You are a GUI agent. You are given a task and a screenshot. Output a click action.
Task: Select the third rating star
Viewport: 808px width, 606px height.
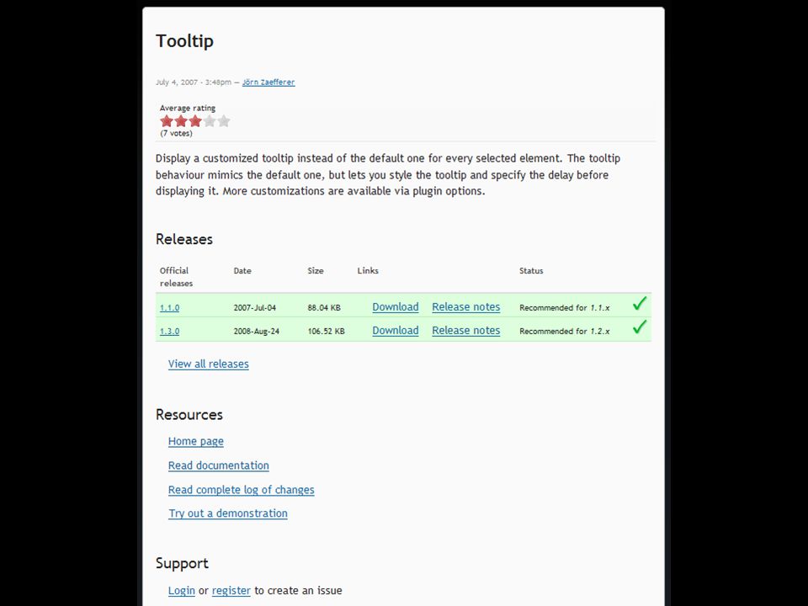pyautogui.click(x=195, y=121)
